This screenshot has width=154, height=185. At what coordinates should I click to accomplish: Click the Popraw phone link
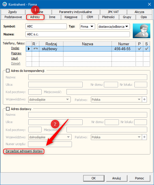pos(16,53)
